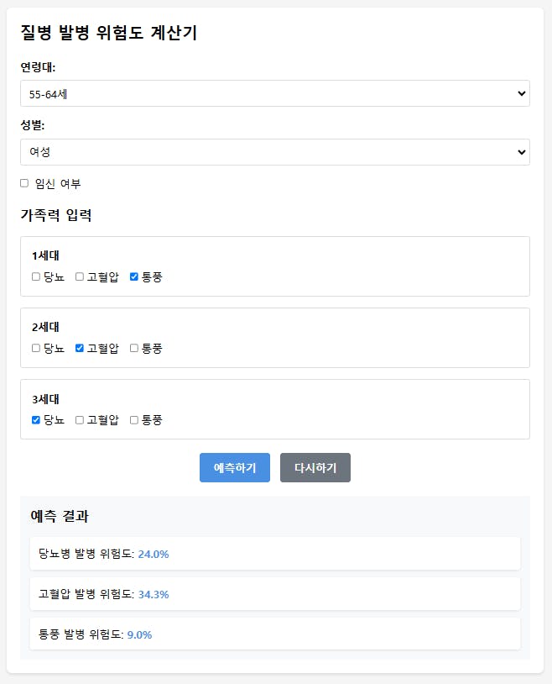The width and height of the screenshot is (552, 684).
Task: Check 고혈압 under 3세대
Action: [80, 419]
